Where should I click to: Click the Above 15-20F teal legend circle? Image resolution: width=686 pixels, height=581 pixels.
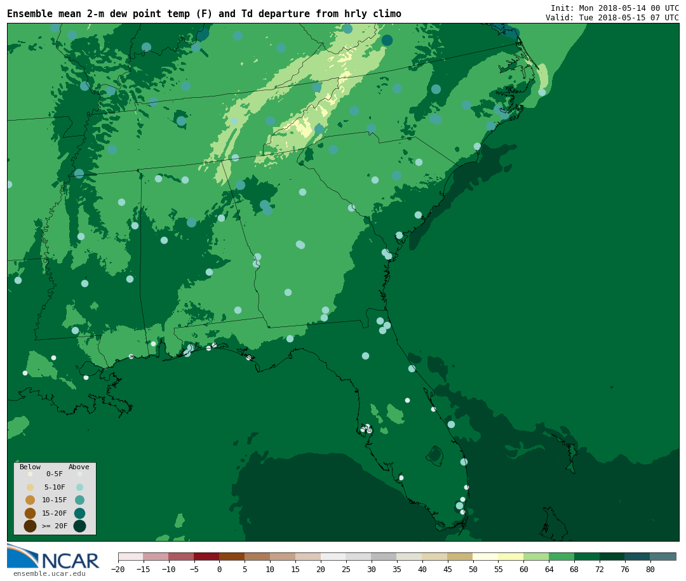(79, 513)
